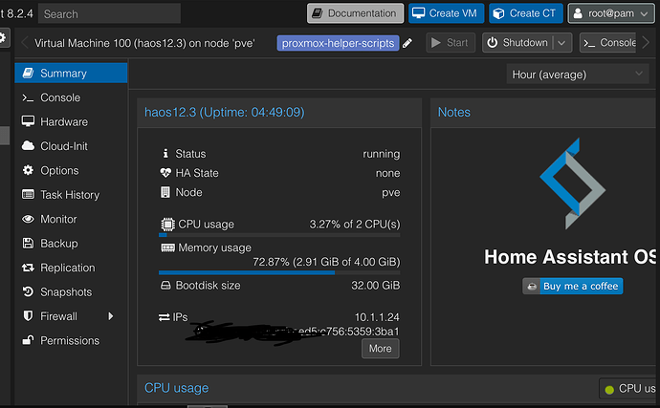
Task: Click the gear icon at left edge
Action: click(3, 38)
